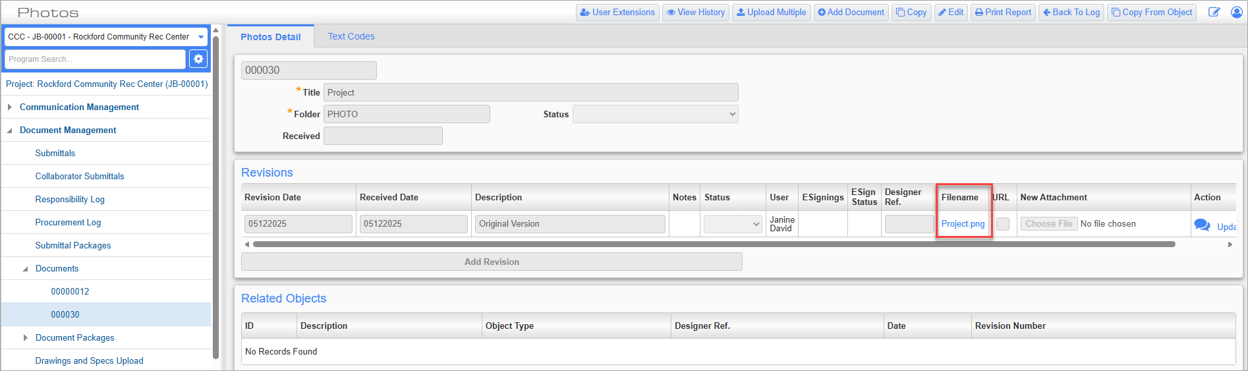Click the Title field containing Project
1248x371 pixels.
(x=530, y=92)
